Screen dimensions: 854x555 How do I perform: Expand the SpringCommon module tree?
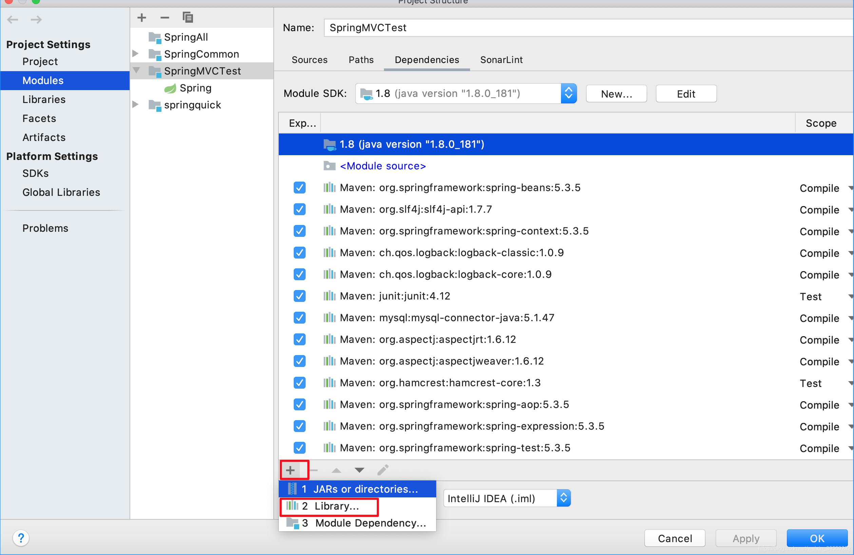coord(136,54)
